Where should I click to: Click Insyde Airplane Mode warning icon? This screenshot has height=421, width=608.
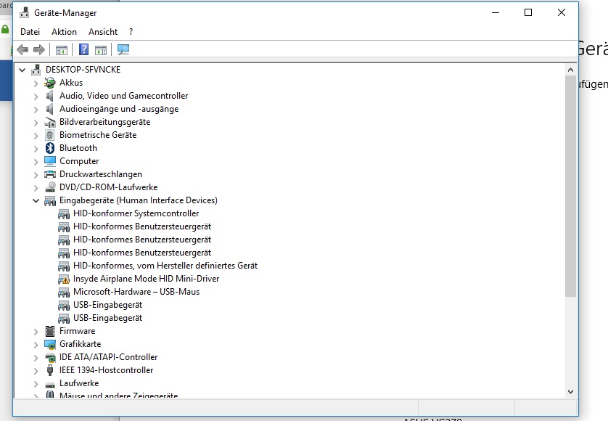click(x=64, y=279)
